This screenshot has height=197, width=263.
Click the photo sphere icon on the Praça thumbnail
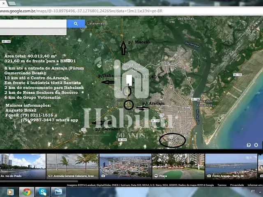coord(156,176)
